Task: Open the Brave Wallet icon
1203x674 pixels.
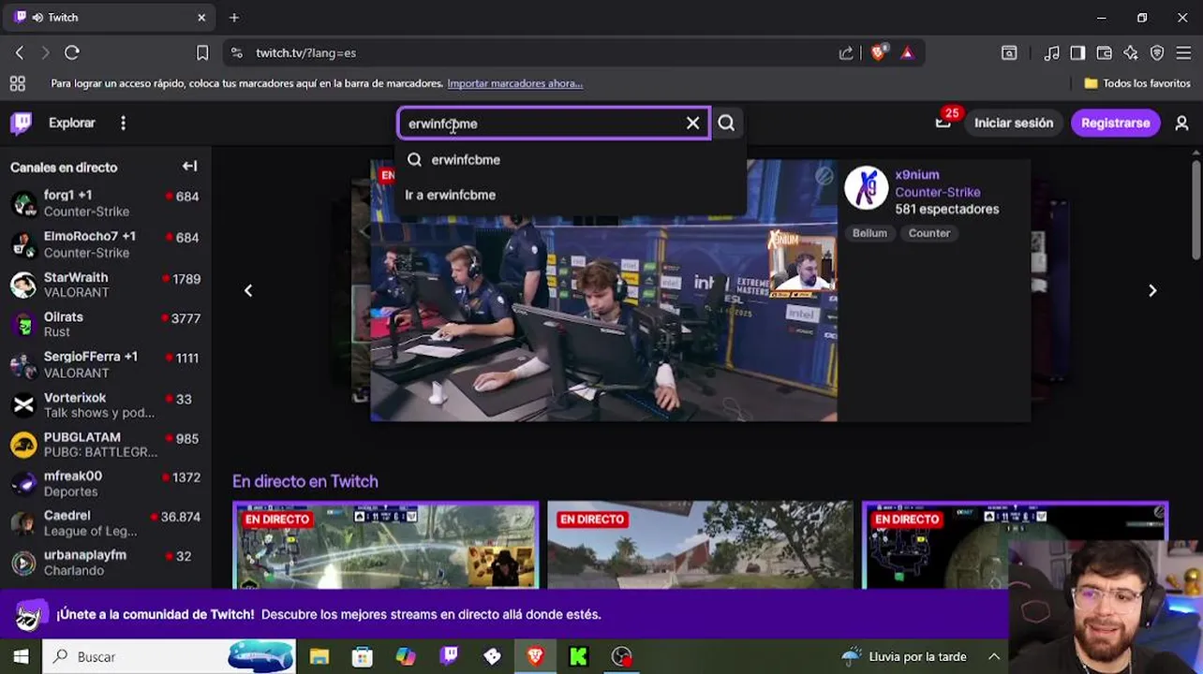Action: (x=1105, y=52)
